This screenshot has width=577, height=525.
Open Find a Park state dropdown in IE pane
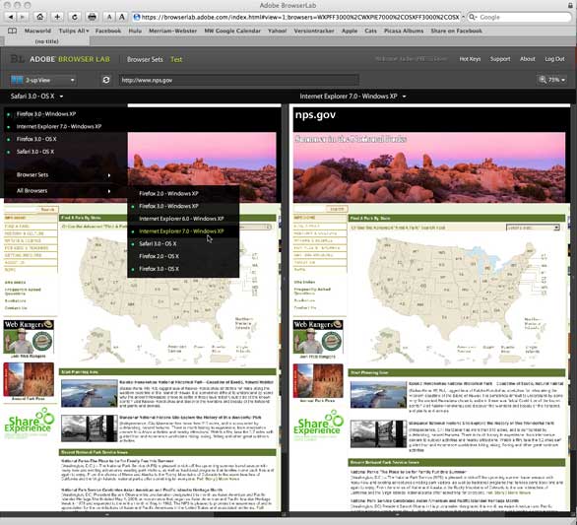point(533,228)
